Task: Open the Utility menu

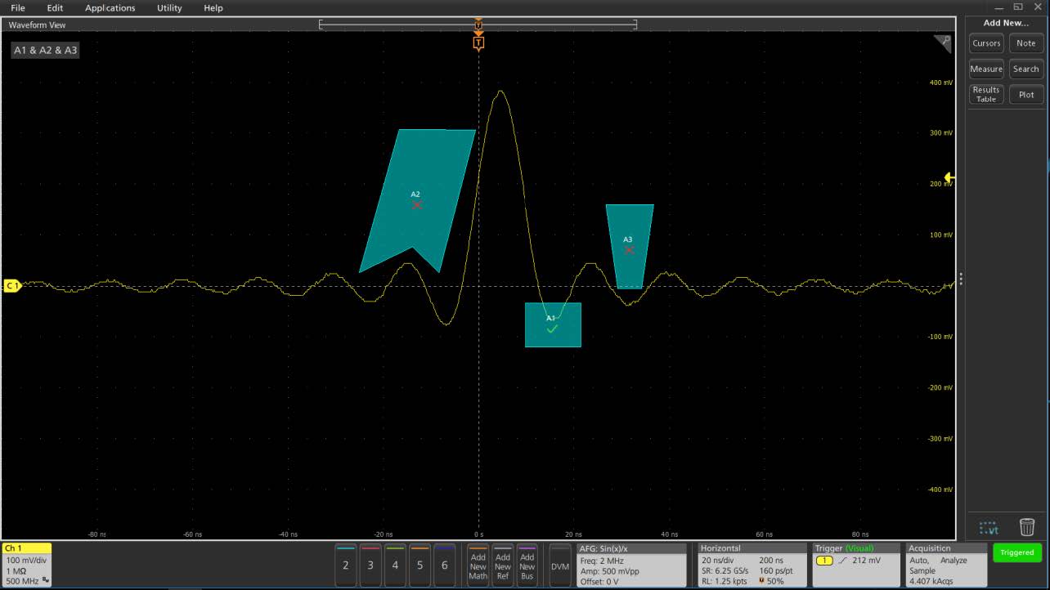Action: pos(169,8)
